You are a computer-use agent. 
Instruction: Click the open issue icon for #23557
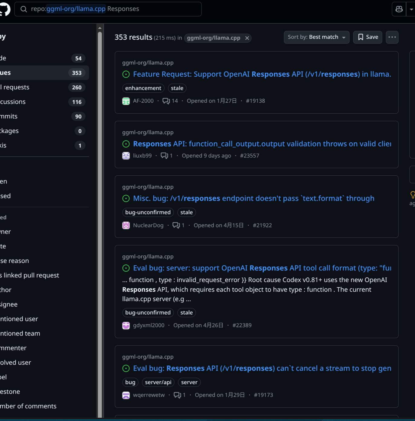(126, 144)
